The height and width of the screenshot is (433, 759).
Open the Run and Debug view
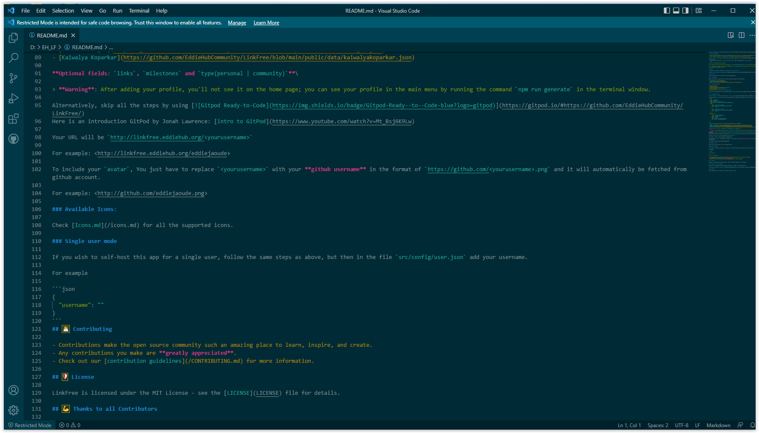(x=13, y=98)
